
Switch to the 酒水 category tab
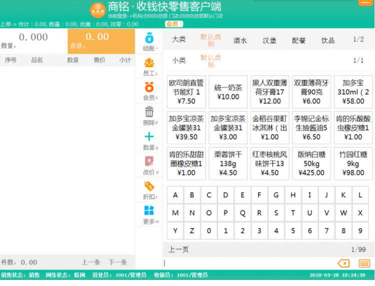[x=240, y=40]
